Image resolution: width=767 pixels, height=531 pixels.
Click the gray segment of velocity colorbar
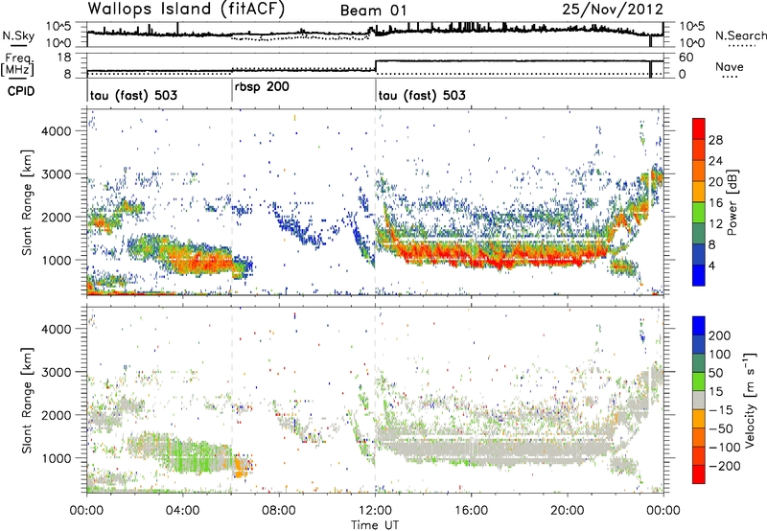click(699, 401)
